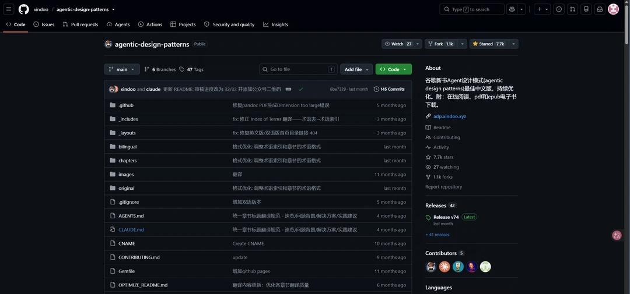Viewport: 630px width, 294px height.
Task: Expand commit message with ellipsis button
Action: [289, 89]
